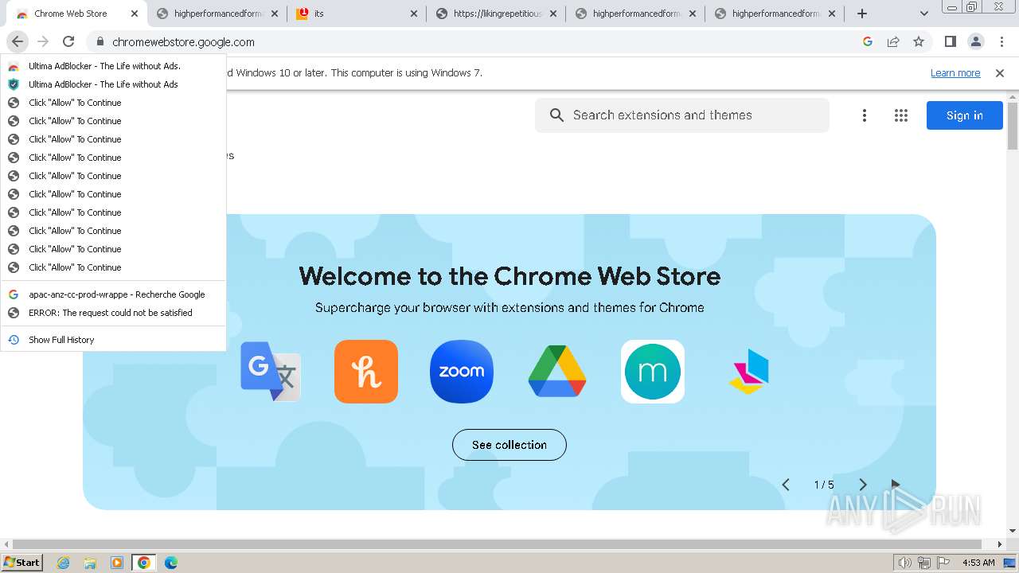Open the Web Store more-options dots

point(865,115)
